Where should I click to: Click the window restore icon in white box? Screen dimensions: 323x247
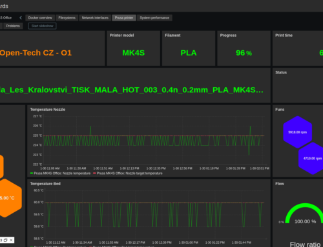pyautogui.click(x=6, y=240)
